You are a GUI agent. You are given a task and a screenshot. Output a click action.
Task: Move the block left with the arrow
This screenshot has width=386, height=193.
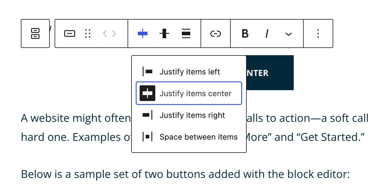pos(105,33)
